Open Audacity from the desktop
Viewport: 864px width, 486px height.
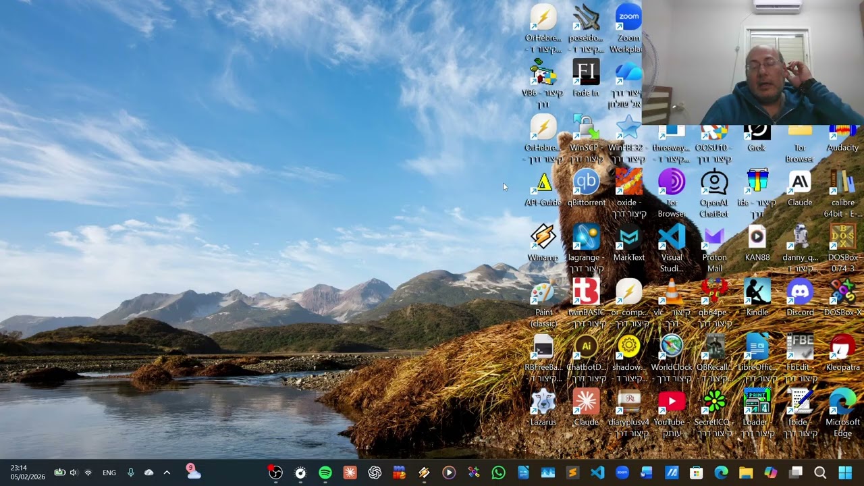[842, 138]
